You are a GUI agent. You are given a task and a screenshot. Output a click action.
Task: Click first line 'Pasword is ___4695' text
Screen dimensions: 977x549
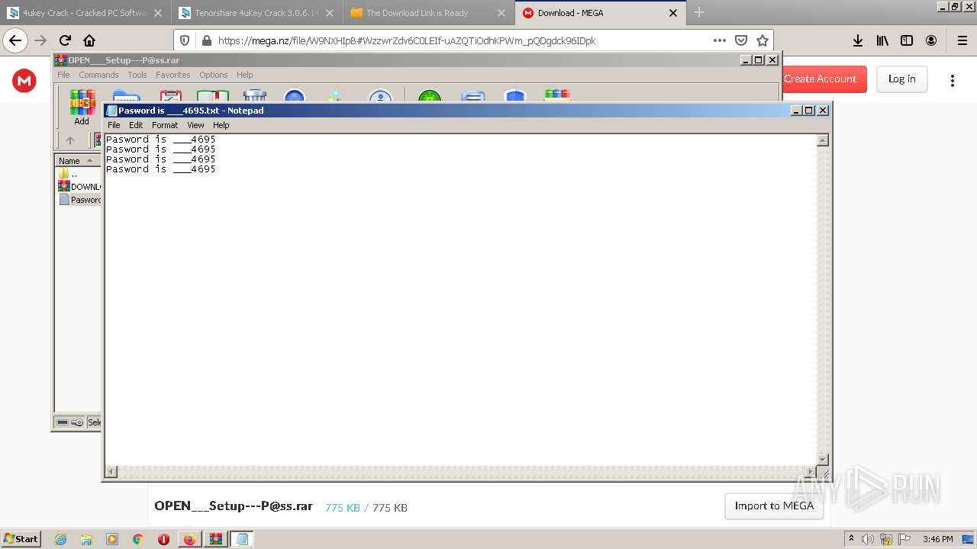[160, 140]
